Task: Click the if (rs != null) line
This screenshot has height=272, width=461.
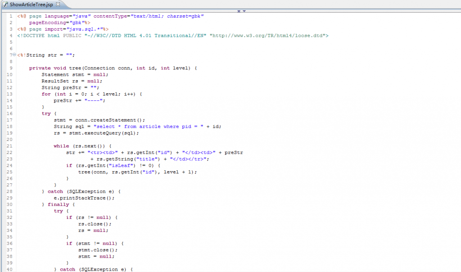Action: coord(92,218)
